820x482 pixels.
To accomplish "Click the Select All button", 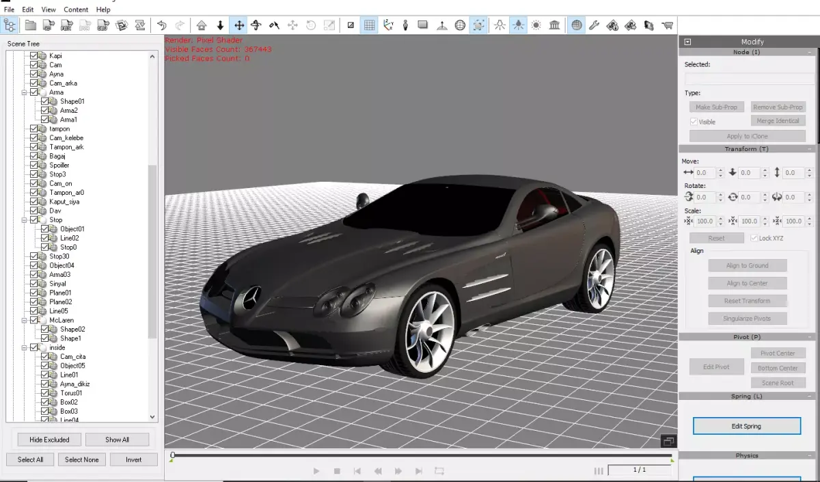I will (30, 459).
